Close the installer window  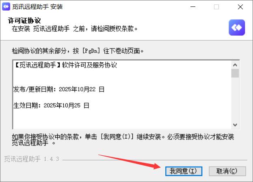[x=240, y=7]
